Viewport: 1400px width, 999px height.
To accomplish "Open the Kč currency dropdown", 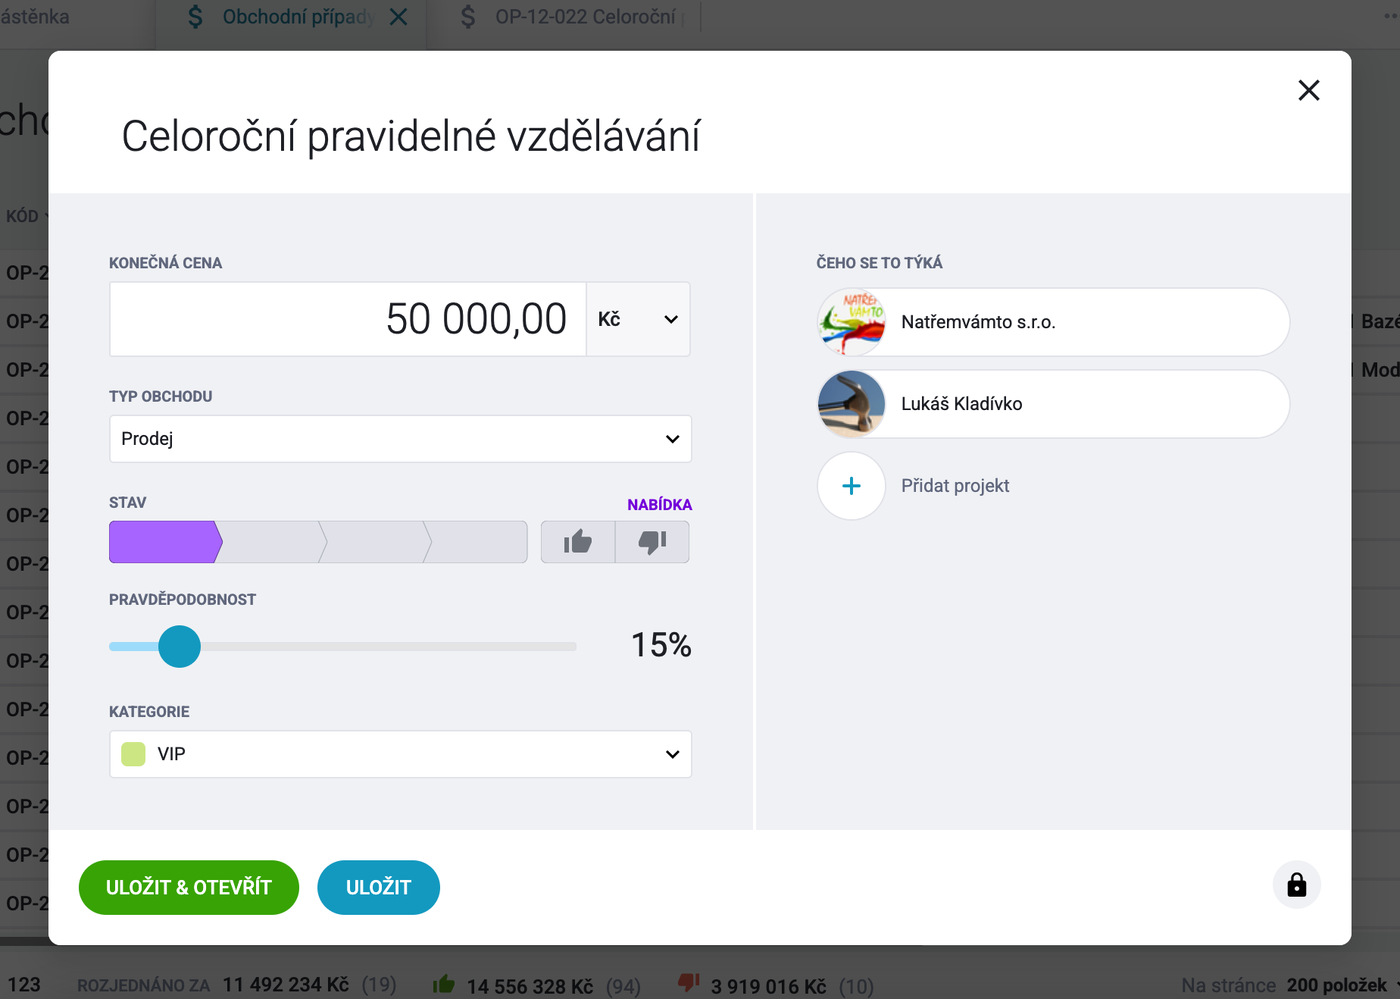I will pos(638,319).
